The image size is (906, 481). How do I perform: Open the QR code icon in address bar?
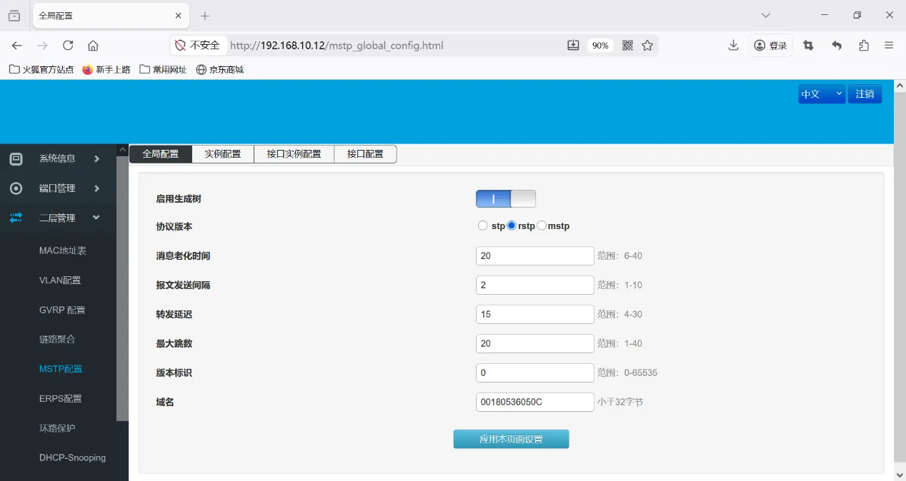coord(627,46)
